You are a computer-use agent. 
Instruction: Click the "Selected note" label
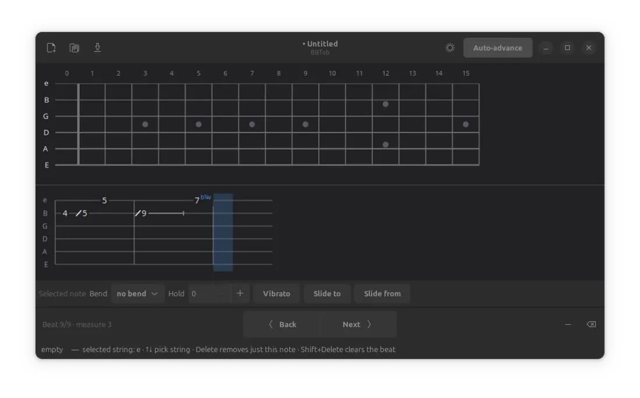pyautogui.click(x=62, y=293)
